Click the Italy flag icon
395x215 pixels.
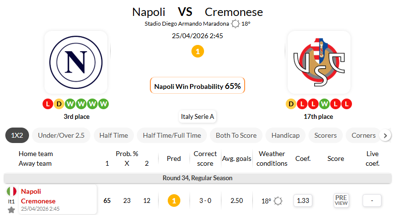tap(11, 191)
